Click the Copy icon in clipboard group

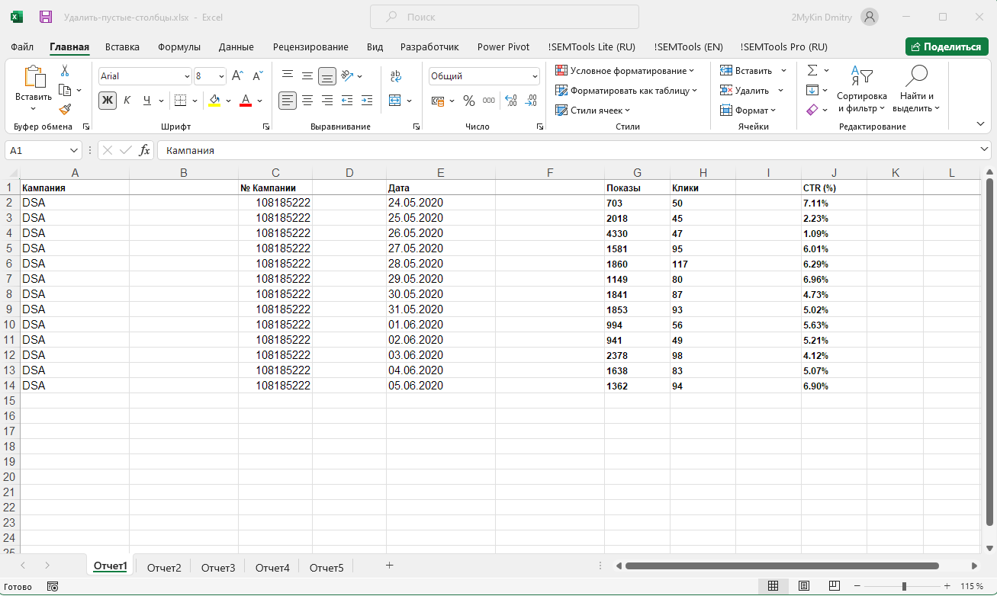tap(65, 90)
